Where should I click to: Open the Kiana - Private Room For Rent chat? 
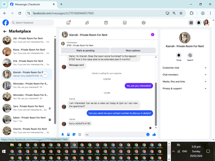coord(27,52)
